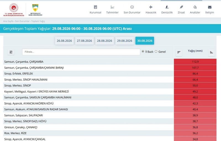Click the Filtrele search field
The height and width of the screenshot is (141, 221).
[x=81, y=52]
